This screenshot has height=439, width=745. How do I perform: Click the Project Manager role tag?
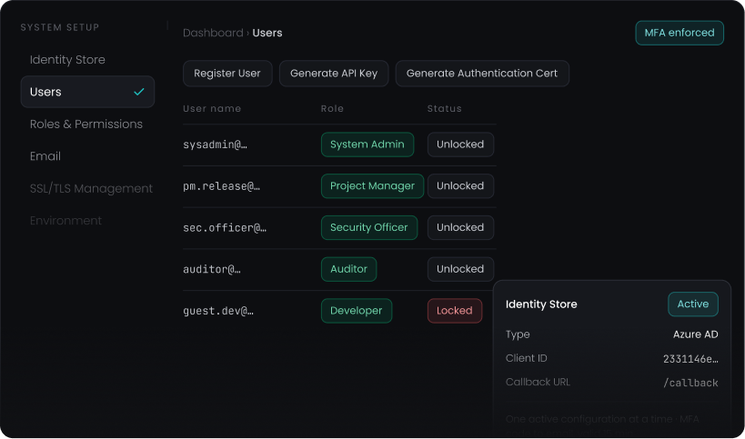click(x=372, y=186)
